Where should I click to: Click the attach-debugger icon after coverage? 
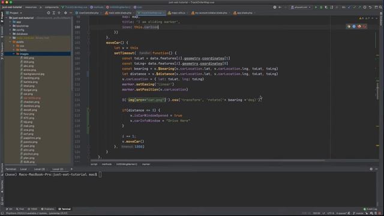[332, 7]
